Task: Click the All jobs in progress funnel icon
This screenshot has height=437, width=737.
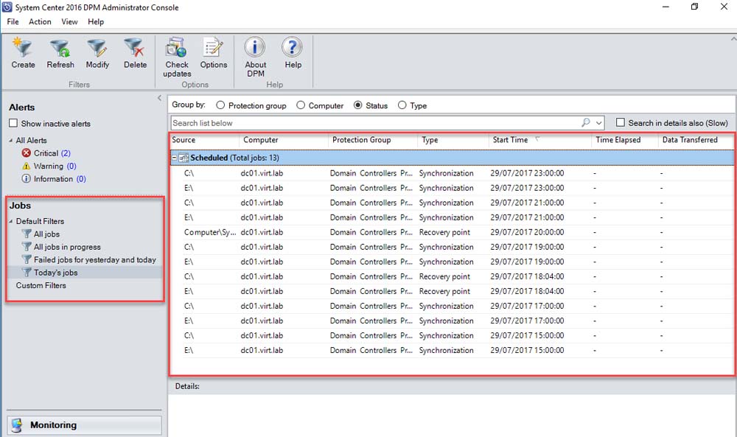Action: (27, 246)
